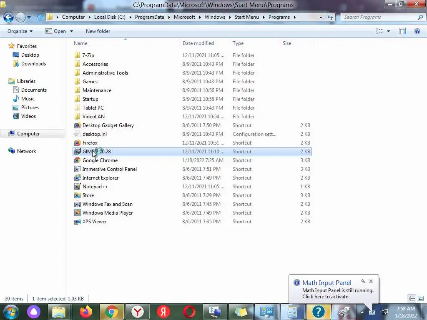Open Explorer help icon
This screenshot has width=427, height=320.
(x=417, y=31)
